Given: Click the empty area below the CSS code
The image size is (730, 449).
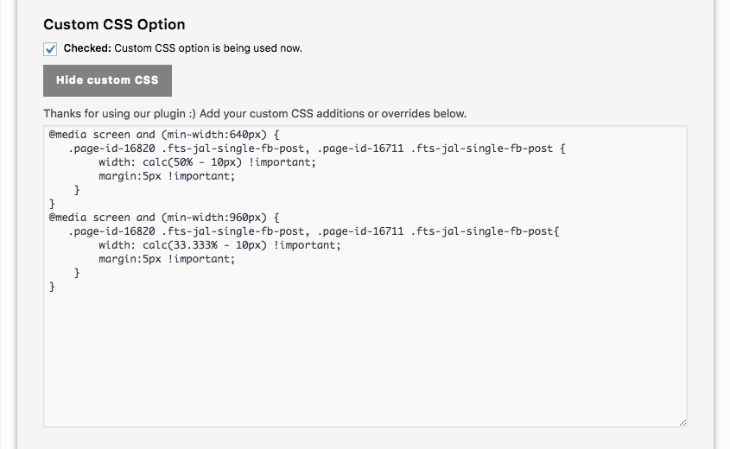Looking at the screenshot, I should [x=365, y=358].
